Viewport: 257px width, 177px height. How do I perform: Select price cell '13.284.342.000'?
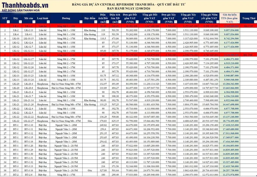230,84
